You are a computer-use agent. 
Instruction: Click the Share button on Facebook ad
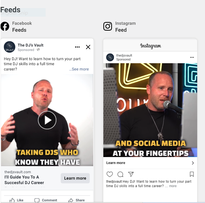(77, 200)
